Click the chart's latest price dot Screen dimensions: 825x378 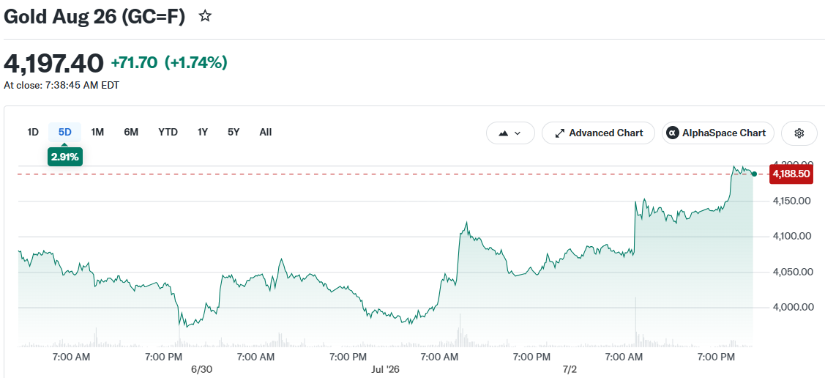click(754, 174)
